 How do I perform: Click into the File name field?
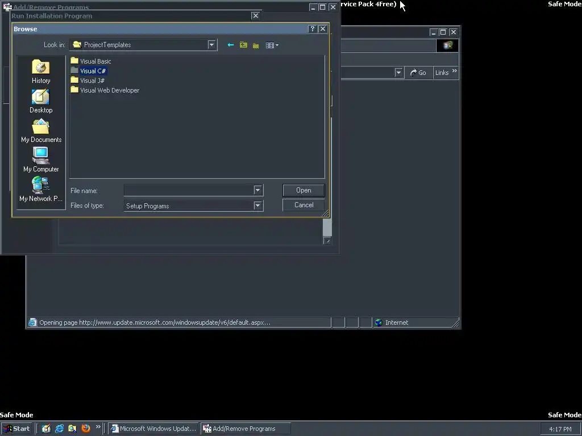click(x=189, y=190)
